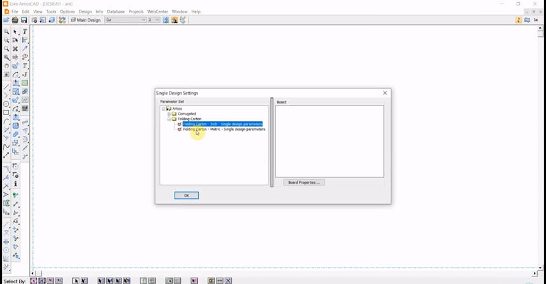This screenshot has height=284, width=546.
Task: Click the vertical scrollbar up arrow
Action: click(x=540, y=28)
